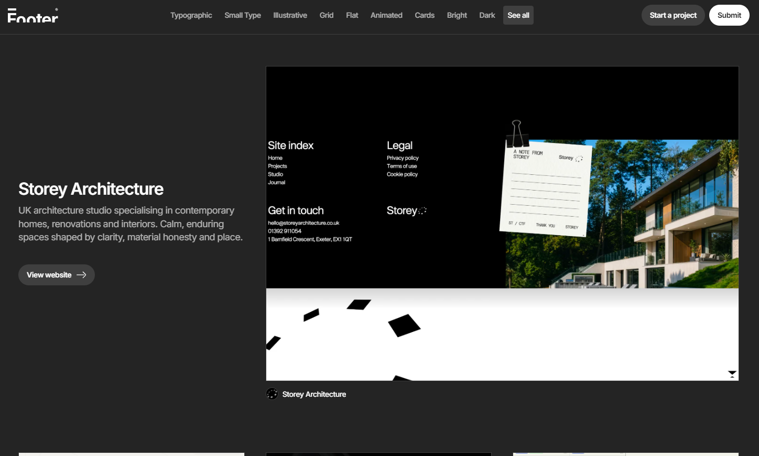Click the Submit button
759x456 pixels.
coord(729,15)
